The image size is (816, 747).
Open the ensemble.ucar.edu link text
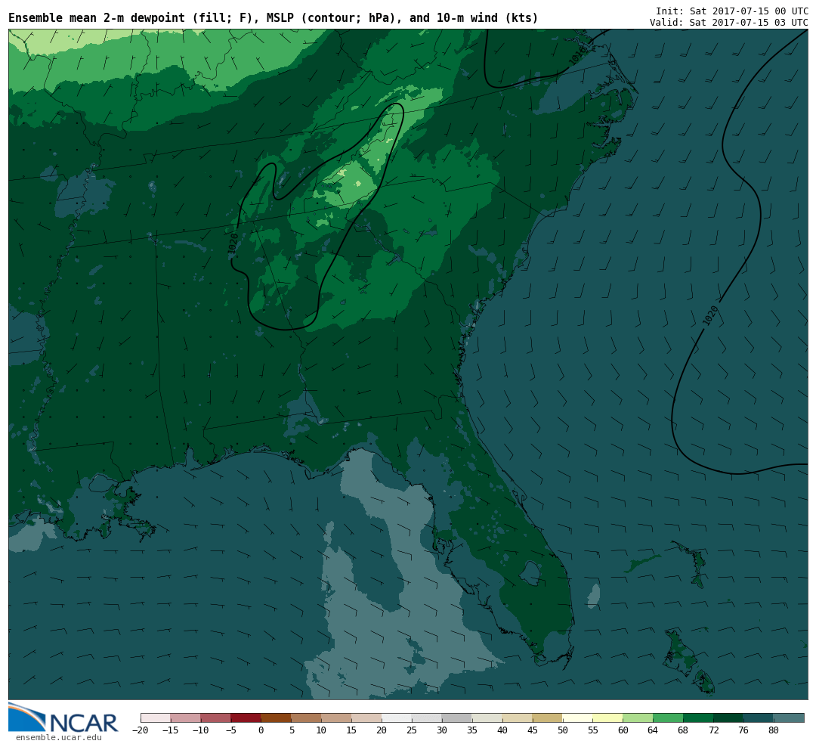(59, 738)
